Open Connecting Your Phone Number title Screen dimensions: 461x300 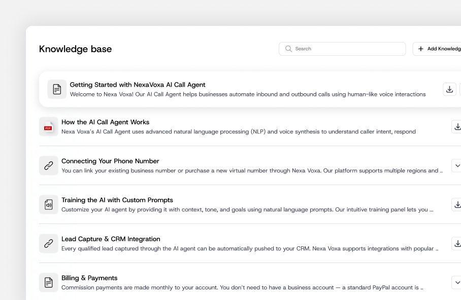coord(110,161)
